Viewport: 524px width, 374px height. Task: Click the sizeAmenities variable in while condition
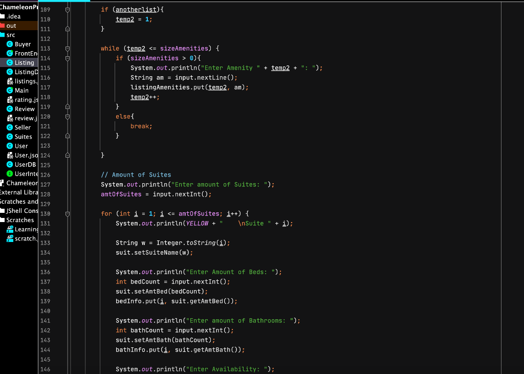point(184,49)
